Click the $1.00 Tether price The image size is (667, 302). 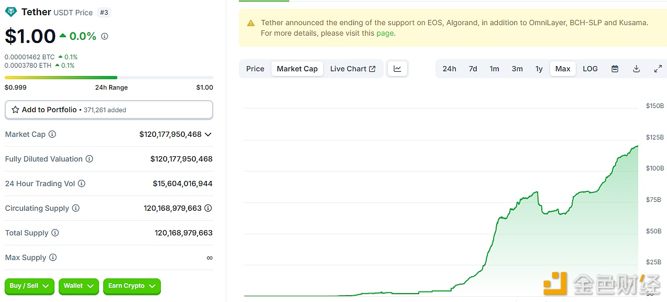[30, 36]
